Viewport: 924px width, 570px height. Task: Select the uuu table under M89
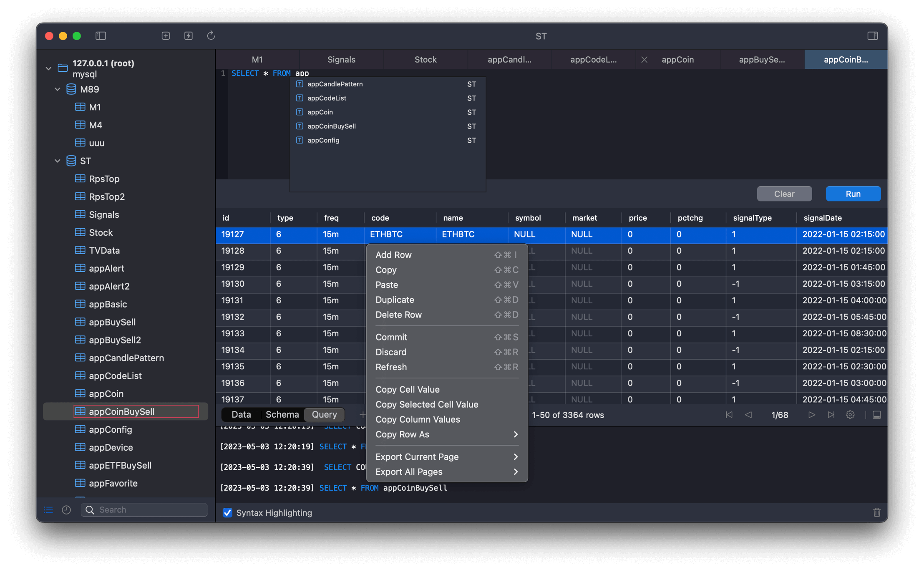point(96,143)
